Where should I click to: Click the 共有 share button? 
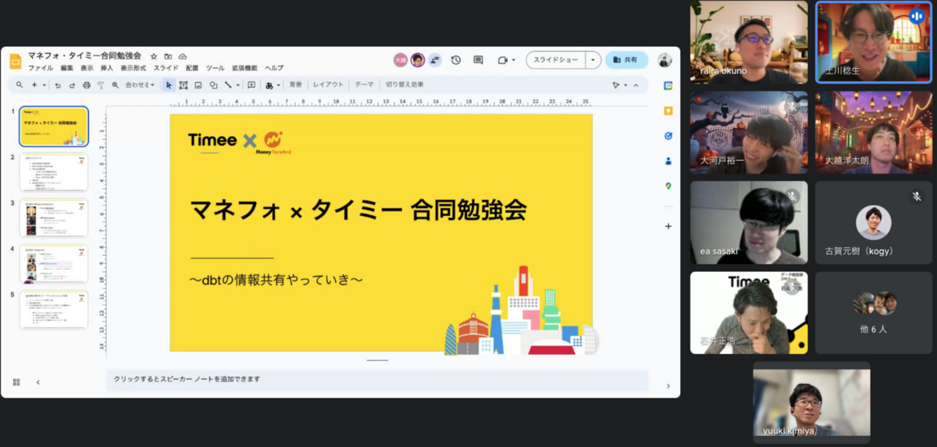626,60
